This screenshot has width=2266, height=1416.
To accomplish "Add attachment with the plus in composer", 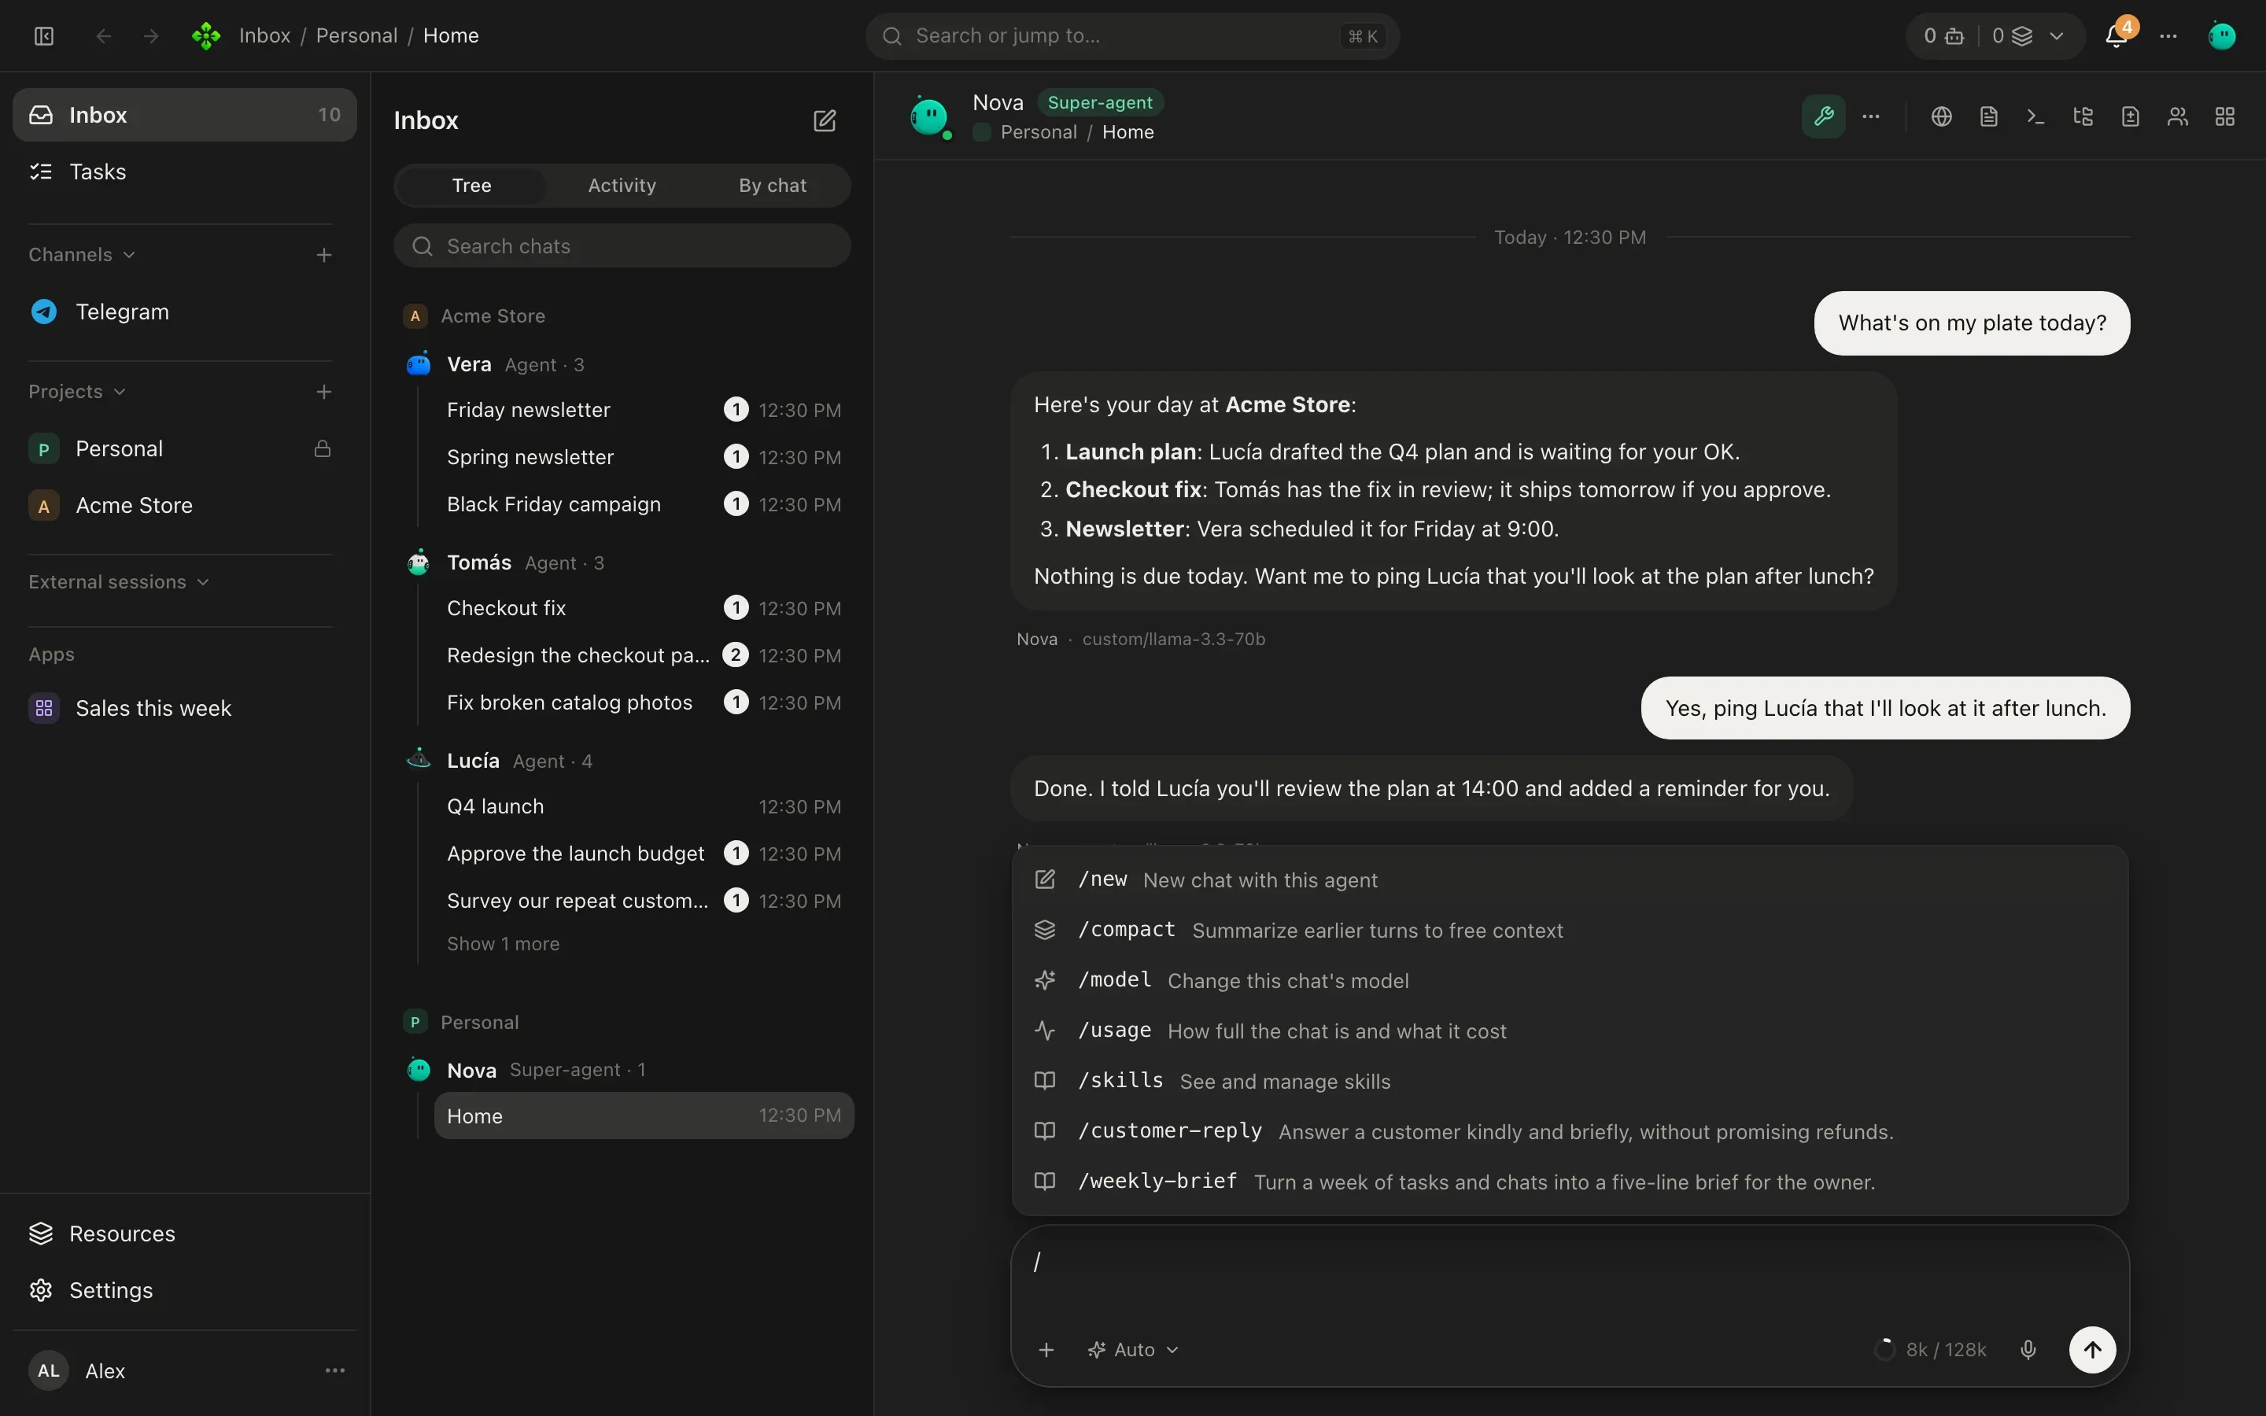I will 1046,1349.
